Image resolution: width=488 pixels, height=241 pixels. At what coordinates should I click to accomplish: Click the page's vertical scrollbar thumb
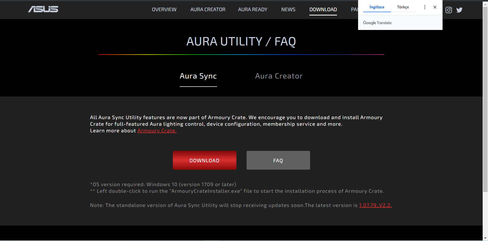click(485, 99)
